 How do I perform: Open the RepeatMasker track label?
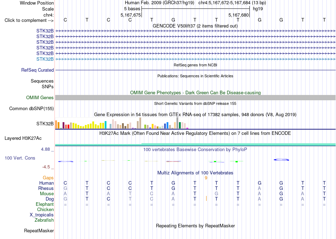[x=39, y=231]
